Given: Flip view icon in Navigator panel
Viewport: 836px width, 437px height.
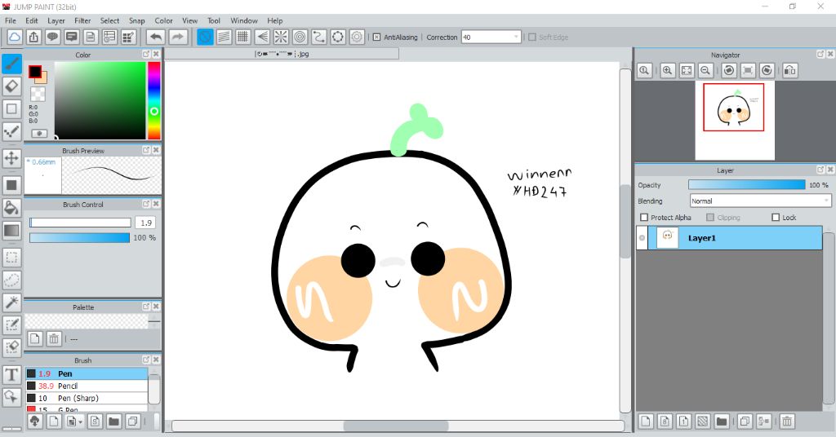Looking at the screenshot, I should tap(790, 70).
